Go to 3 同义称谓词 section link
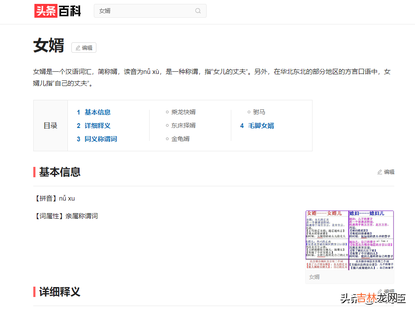Screen dimensions: 415x313 tap(97, 139)
